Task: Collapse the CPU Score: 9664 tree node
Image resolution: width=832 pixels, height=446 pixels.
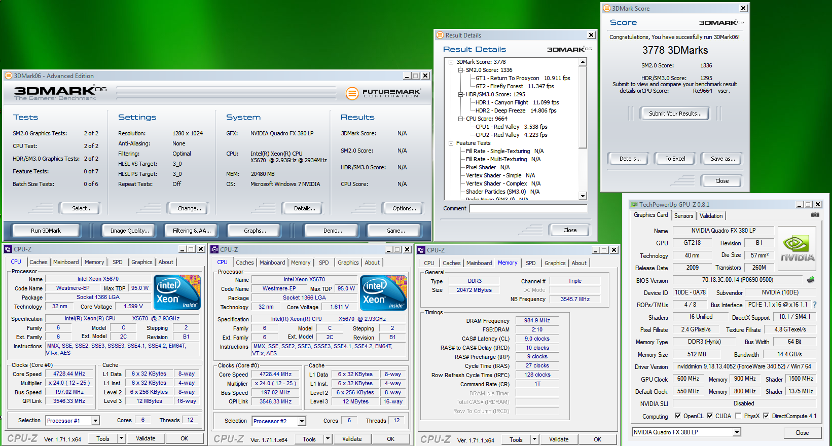Action: coord(461,119)
